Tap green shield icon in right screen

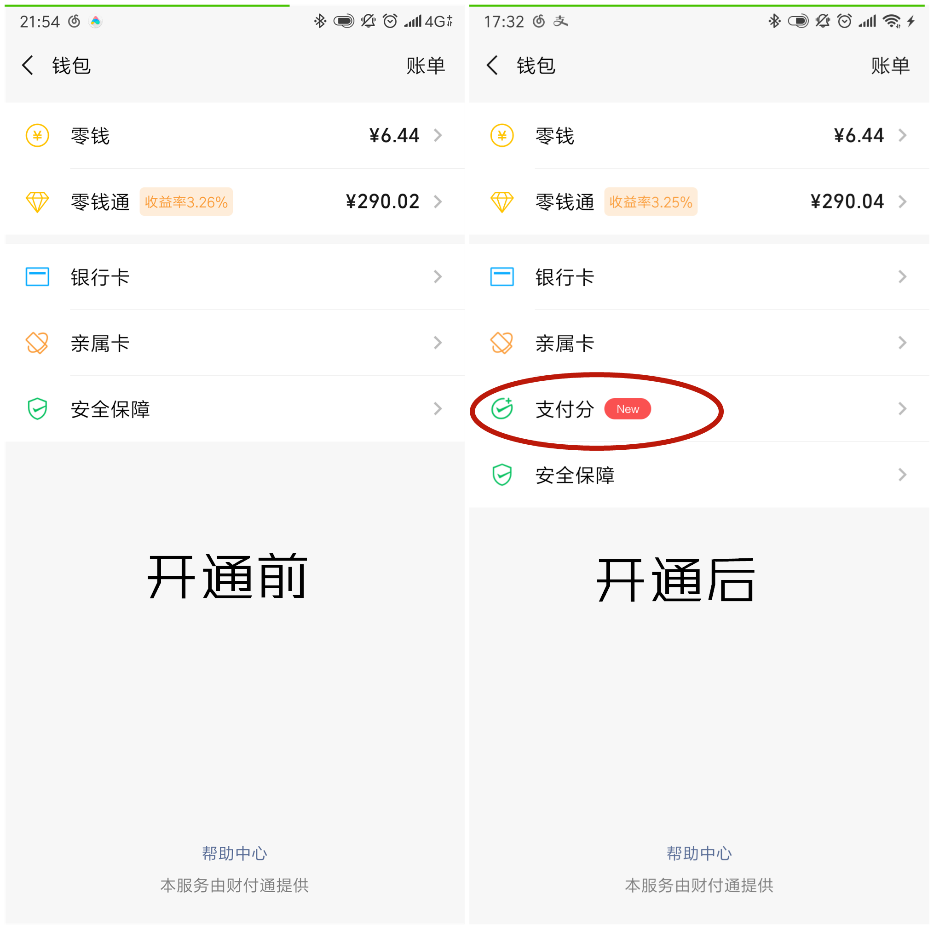coord(502,475)
